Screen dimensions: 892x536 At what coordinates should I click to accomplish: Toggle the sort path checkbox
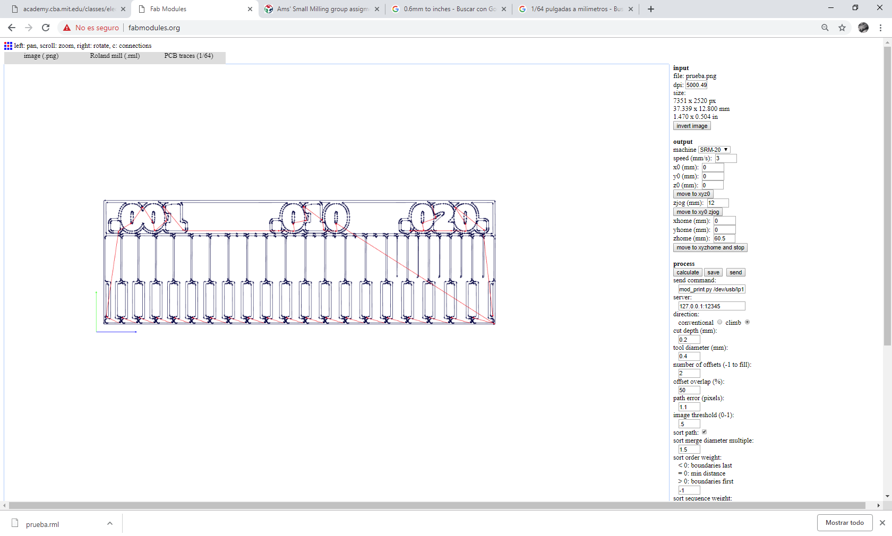pos(704,432)
